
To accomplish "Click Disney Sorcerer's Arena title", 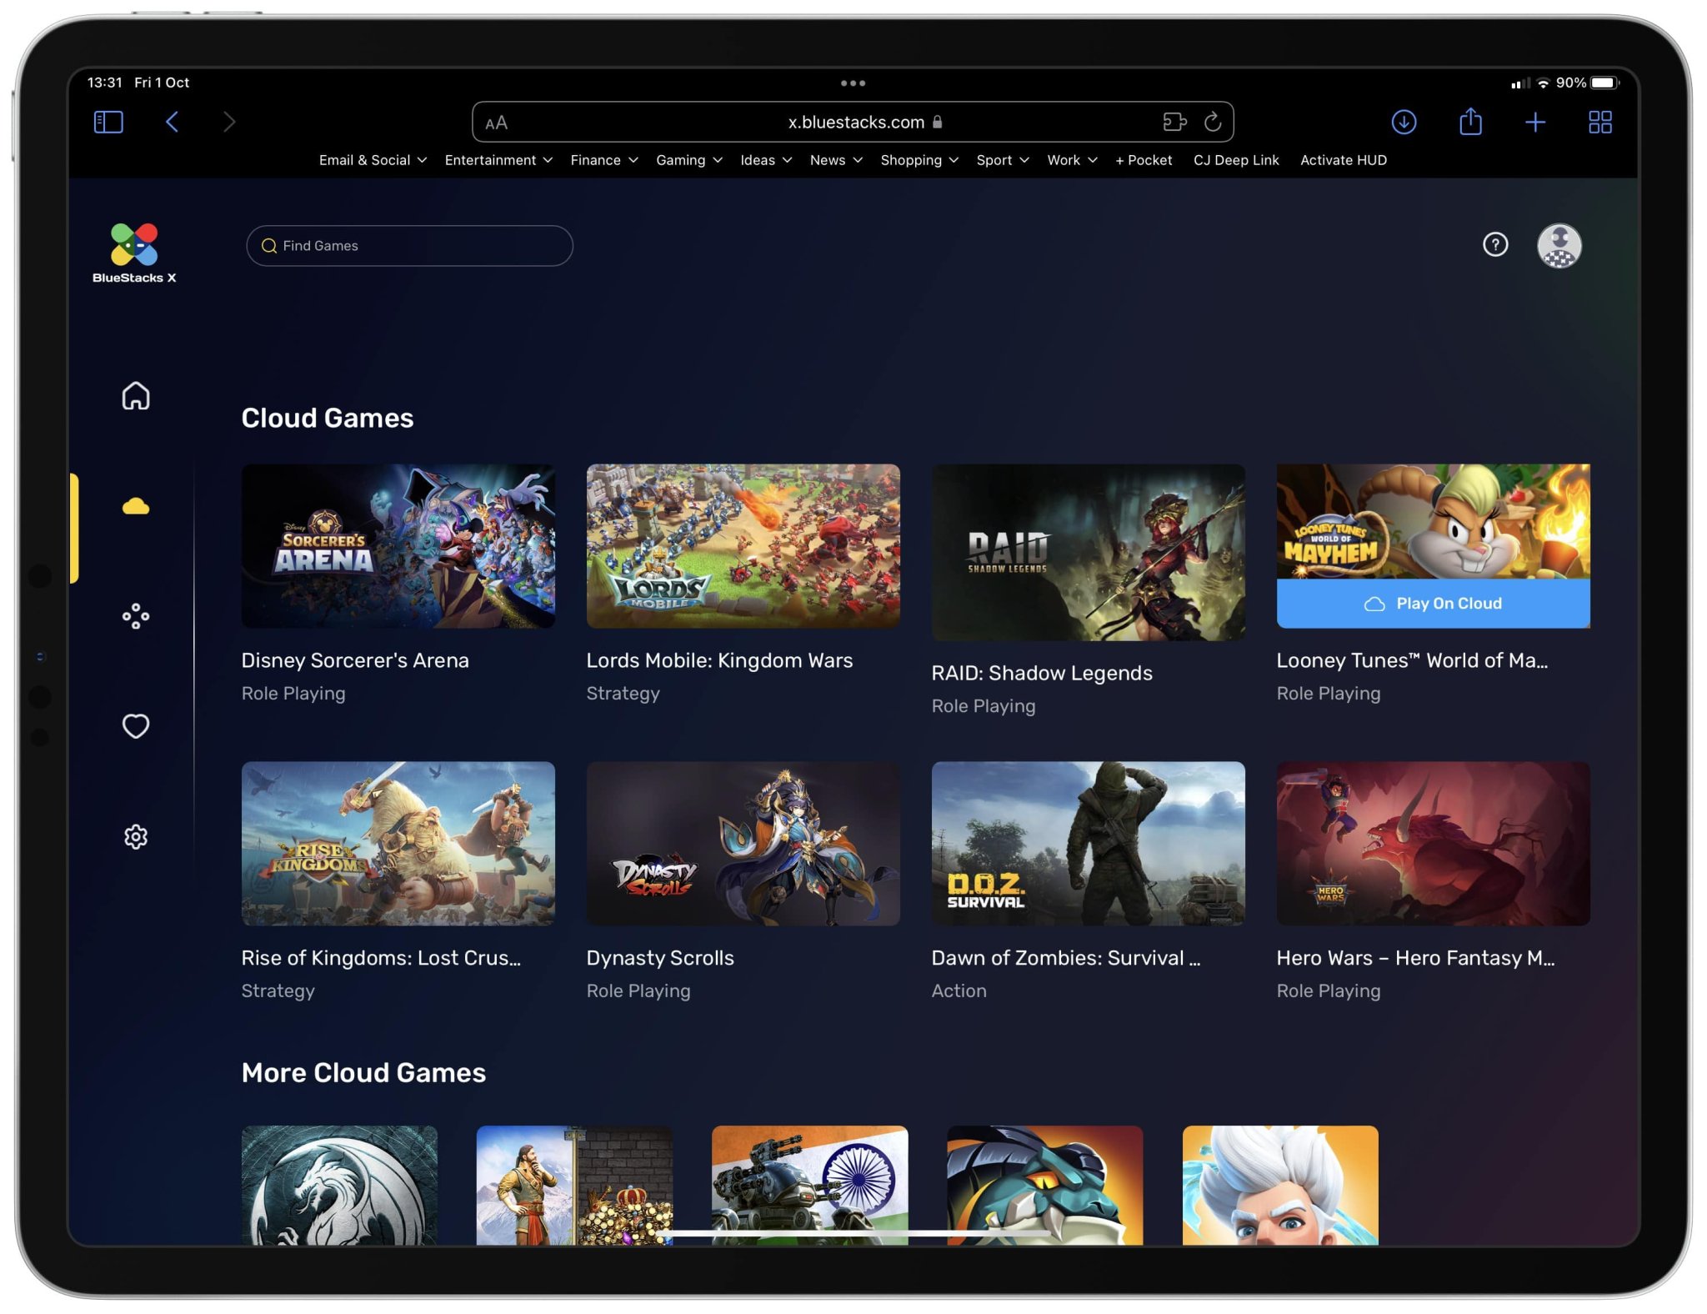I will pos(355,660).
